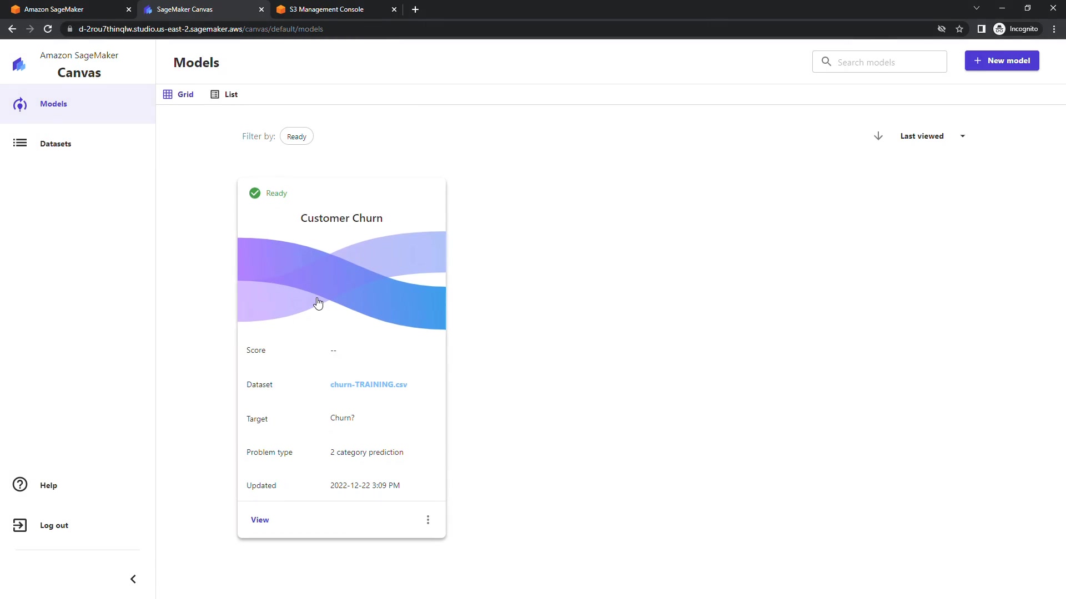
Task: Toggle the Ready filter chip
Action: 296,136
